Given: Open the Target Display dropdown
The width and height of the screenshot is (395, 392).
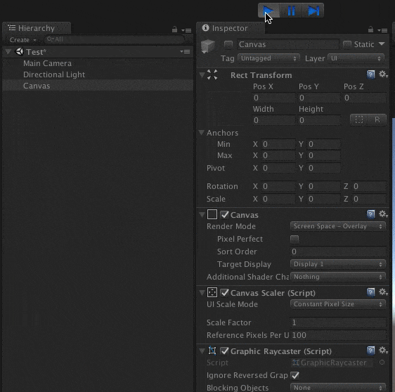Looking at the screenshot, I should (338, 264).
